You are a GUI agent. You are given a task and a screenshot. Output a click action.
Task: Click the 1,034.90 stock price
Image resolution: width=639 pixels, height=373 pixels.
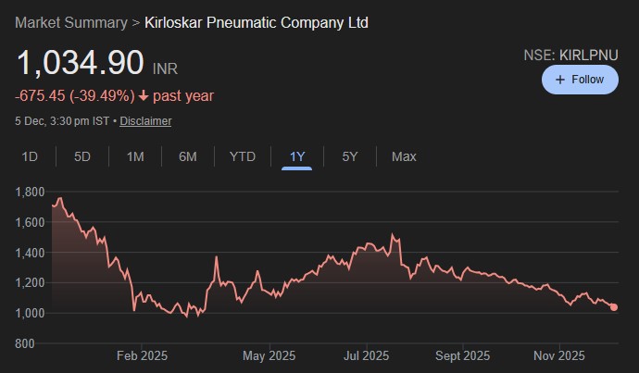click(x=80, y=64)
